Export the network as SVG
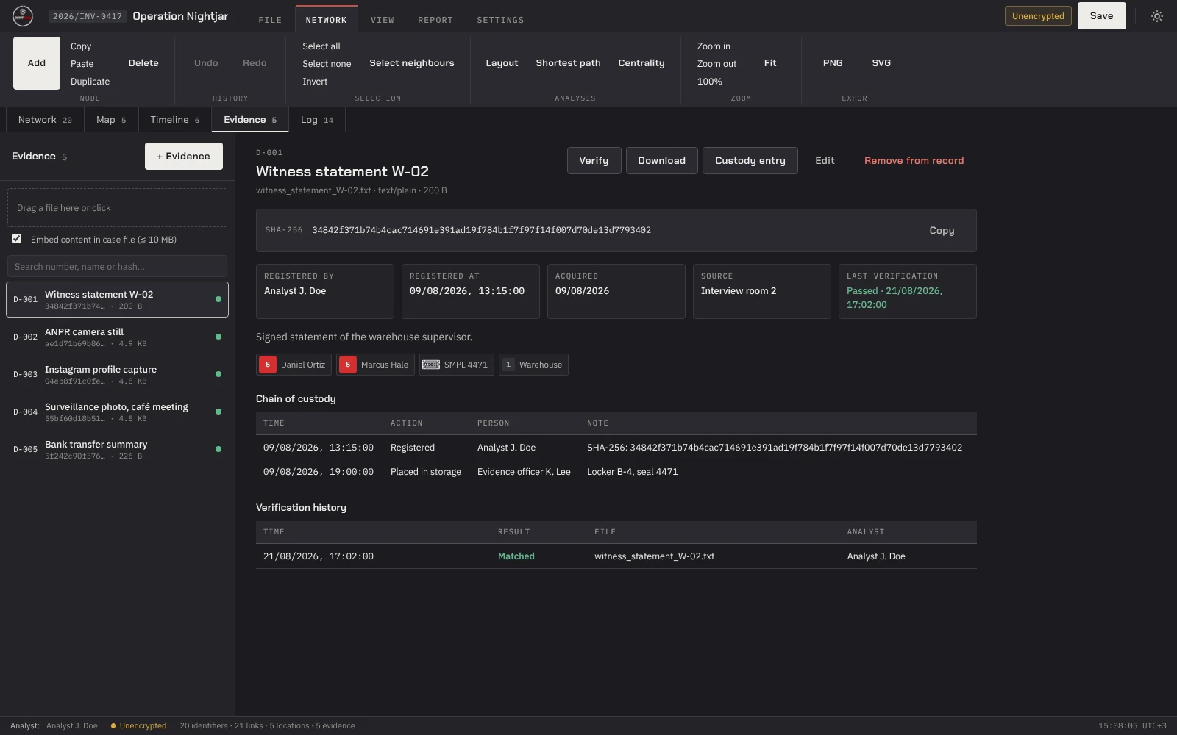Image resolution: width=1177 pixels, height=735 pixels. click(881, 63)
